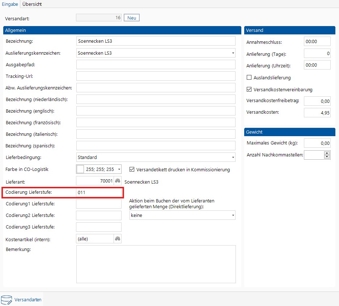This screenshot has width=339, height=306.
Task: Switch to the Eingabe tab
Action: pos(10,4)
